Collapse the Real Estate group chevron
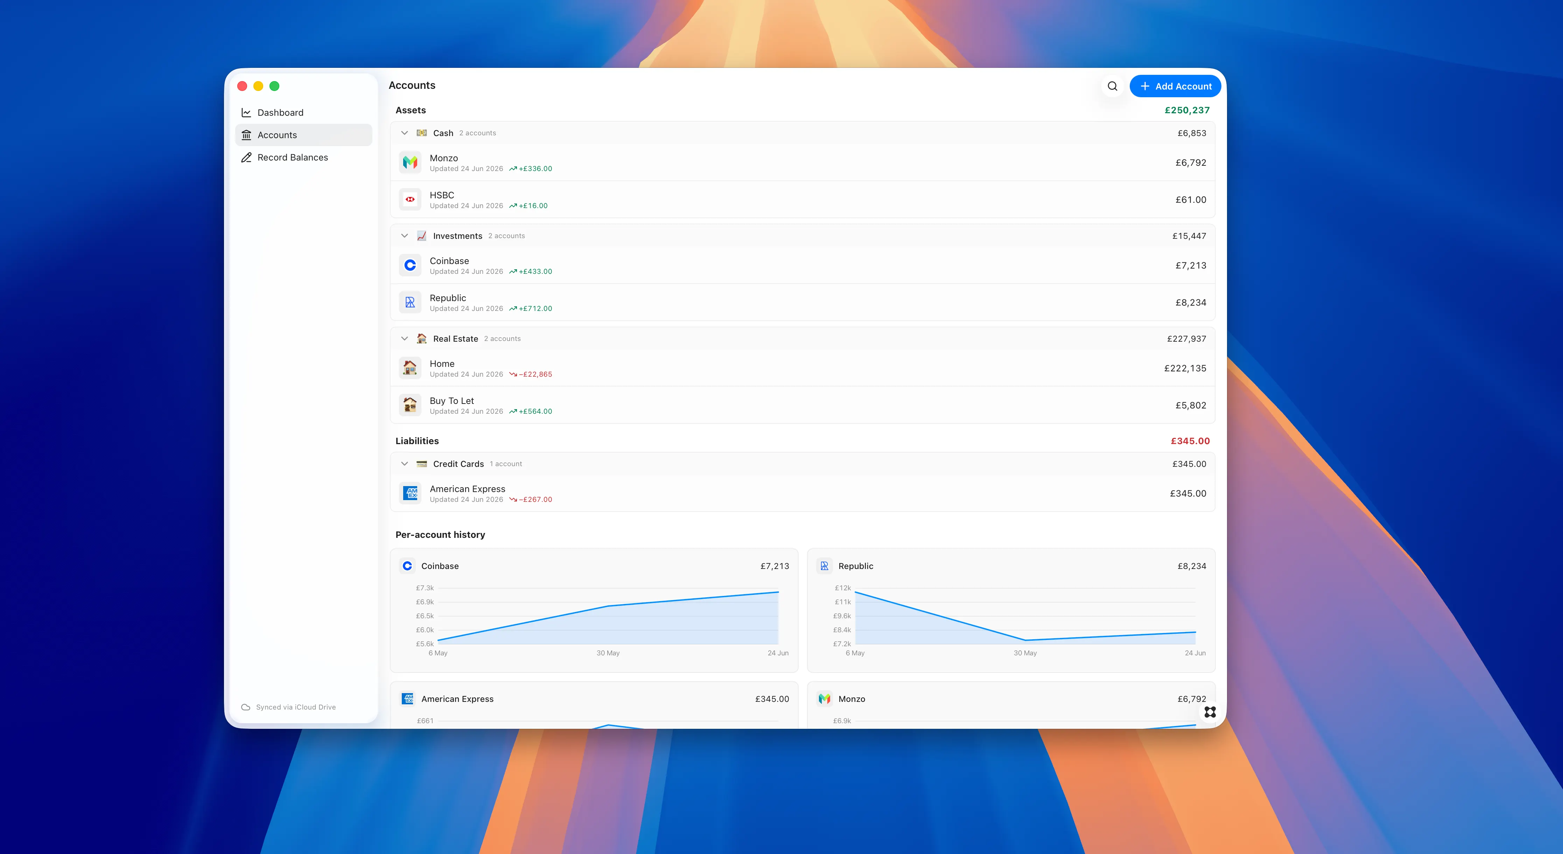This screenshot has width=1563, height=854. pos(405,339)
